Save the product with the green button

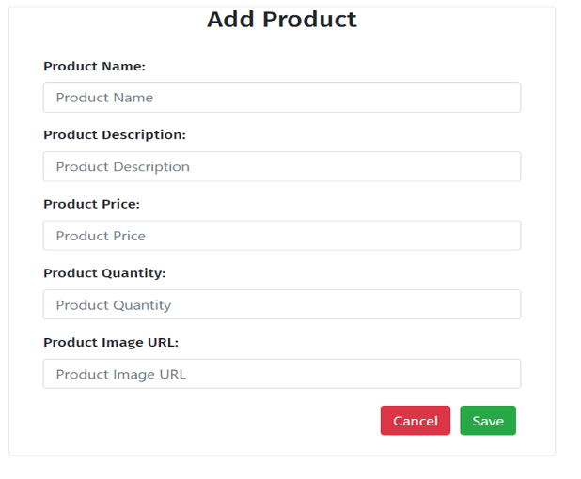pos(488,421)
